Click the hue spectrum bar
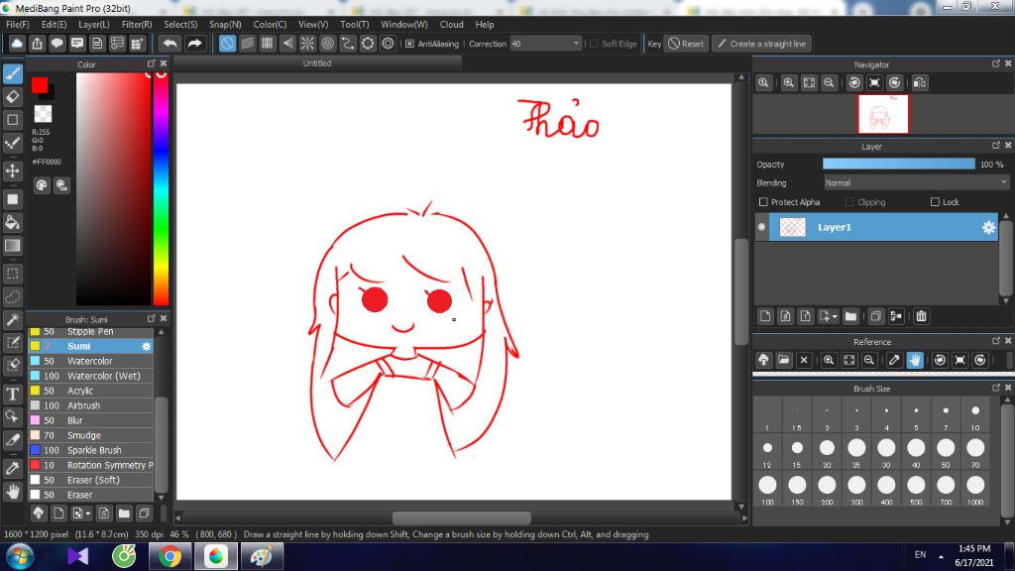This screenshot has height=571, width=1015. (162, 188)
